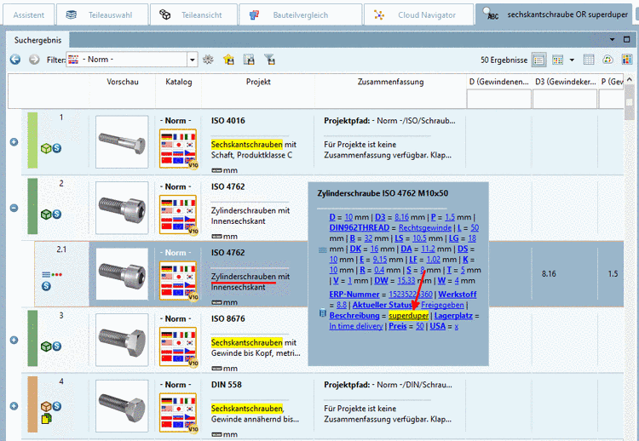Click the DIN962THREAD link in tooltip
Image resolution: width=639 pixels, height=441 pixels.
click(x=360, y=228)
